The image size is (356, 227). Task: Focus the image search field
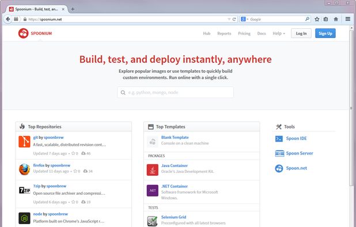pos(175,92)
